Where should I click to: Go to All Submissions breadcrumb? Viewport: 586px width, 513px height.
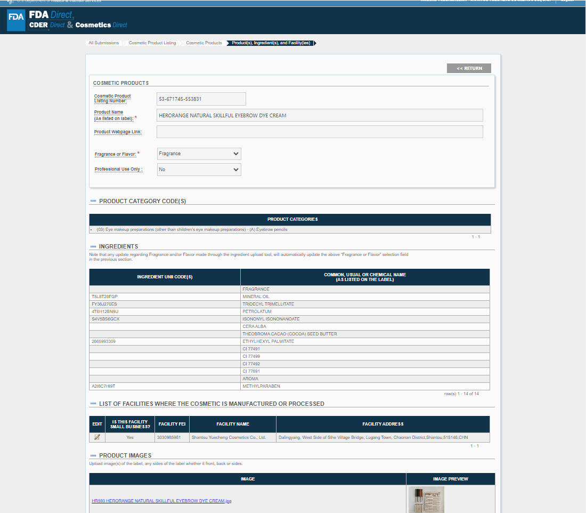tap(103, 43)
